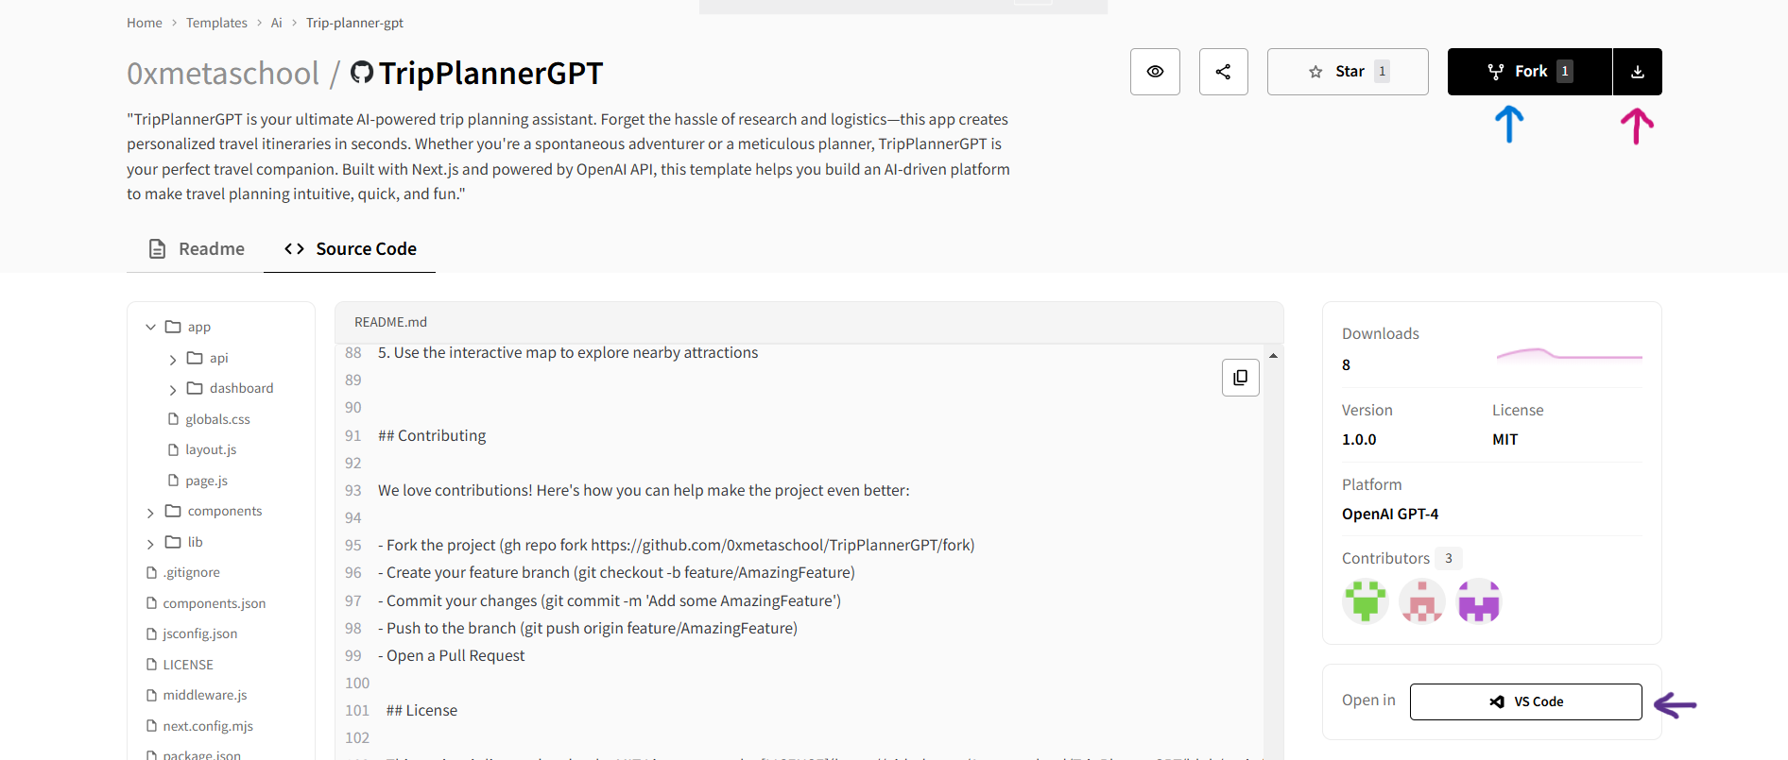Click the download icon button
1788x760 pixels.
(x=1637, y=72)
